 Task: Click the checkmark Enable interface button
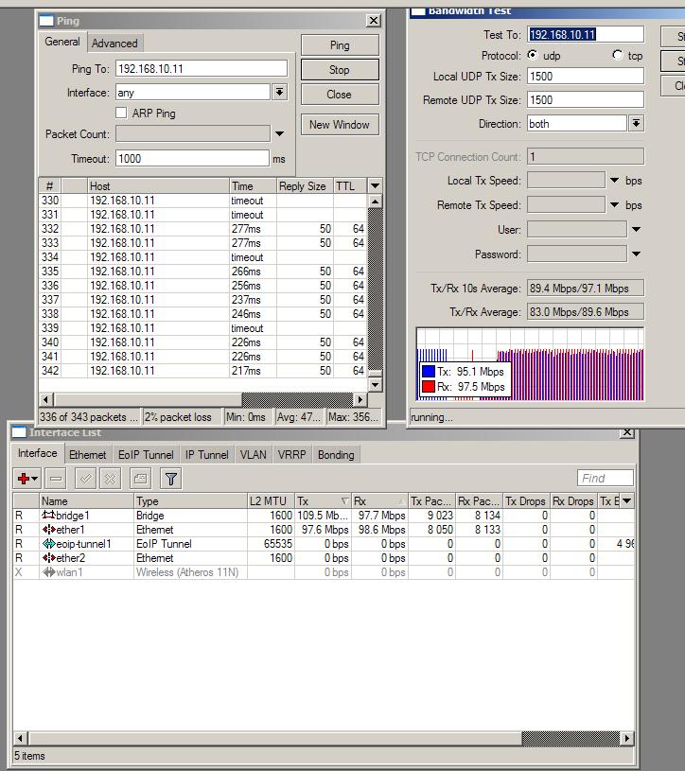[85, 479]
